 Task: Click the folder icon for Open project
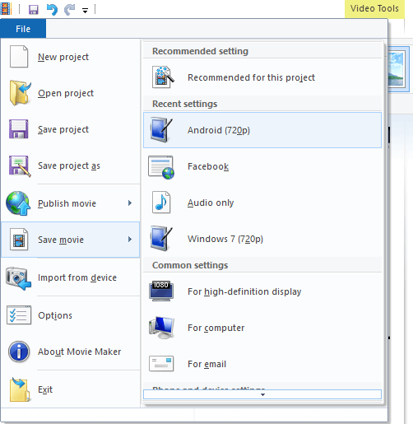pyautogui.click(x=20, y=93)
